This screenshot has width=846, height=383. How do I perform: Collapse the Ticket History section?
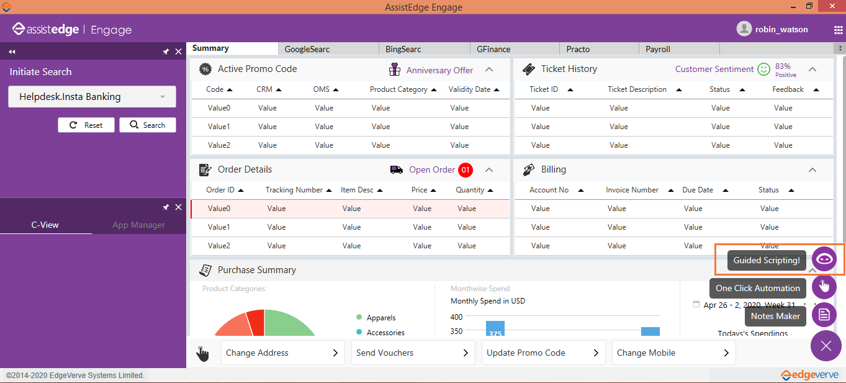tap(812, 70)
